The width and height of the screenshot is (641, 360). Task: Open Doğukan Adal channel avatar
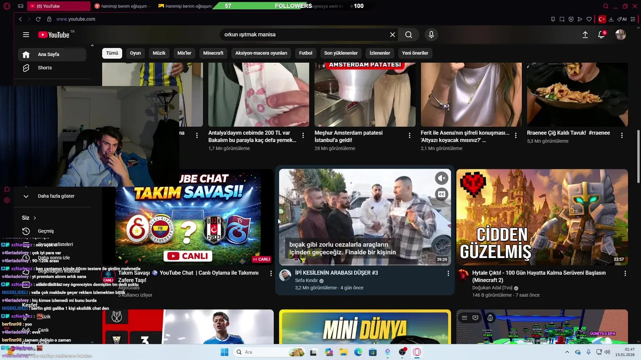(x=463, y=275)
